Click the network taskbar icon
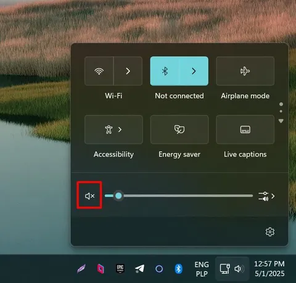296x283 pixels. pyautogui.click(x=224, y=269)
